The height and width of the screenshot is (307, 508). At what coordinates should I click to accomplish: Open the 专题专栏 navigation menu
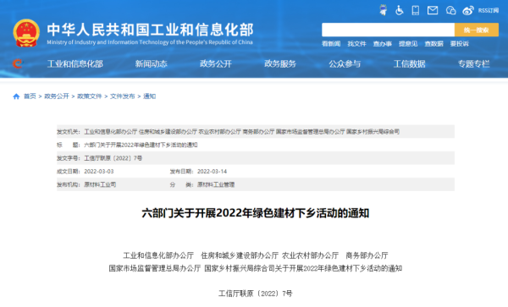coord(473,63)
